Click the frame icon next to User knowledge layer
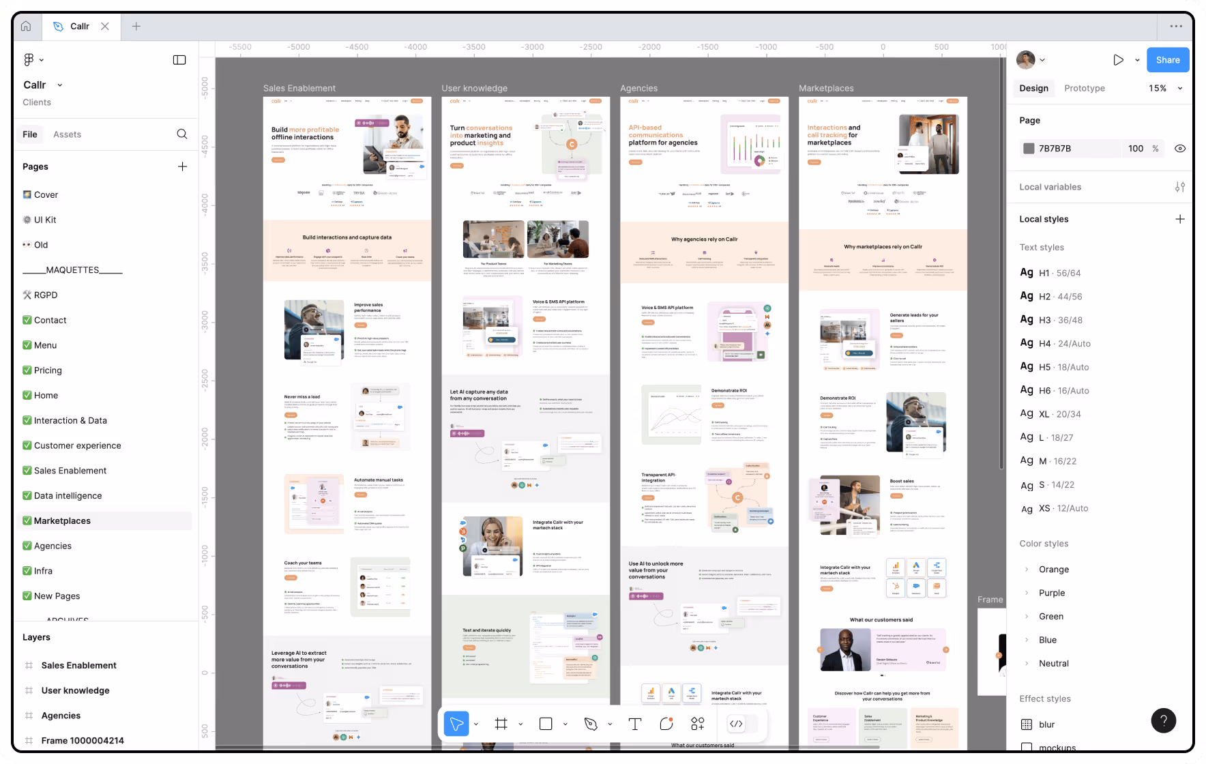1206x764 pixels. click(x=29, y=690)
